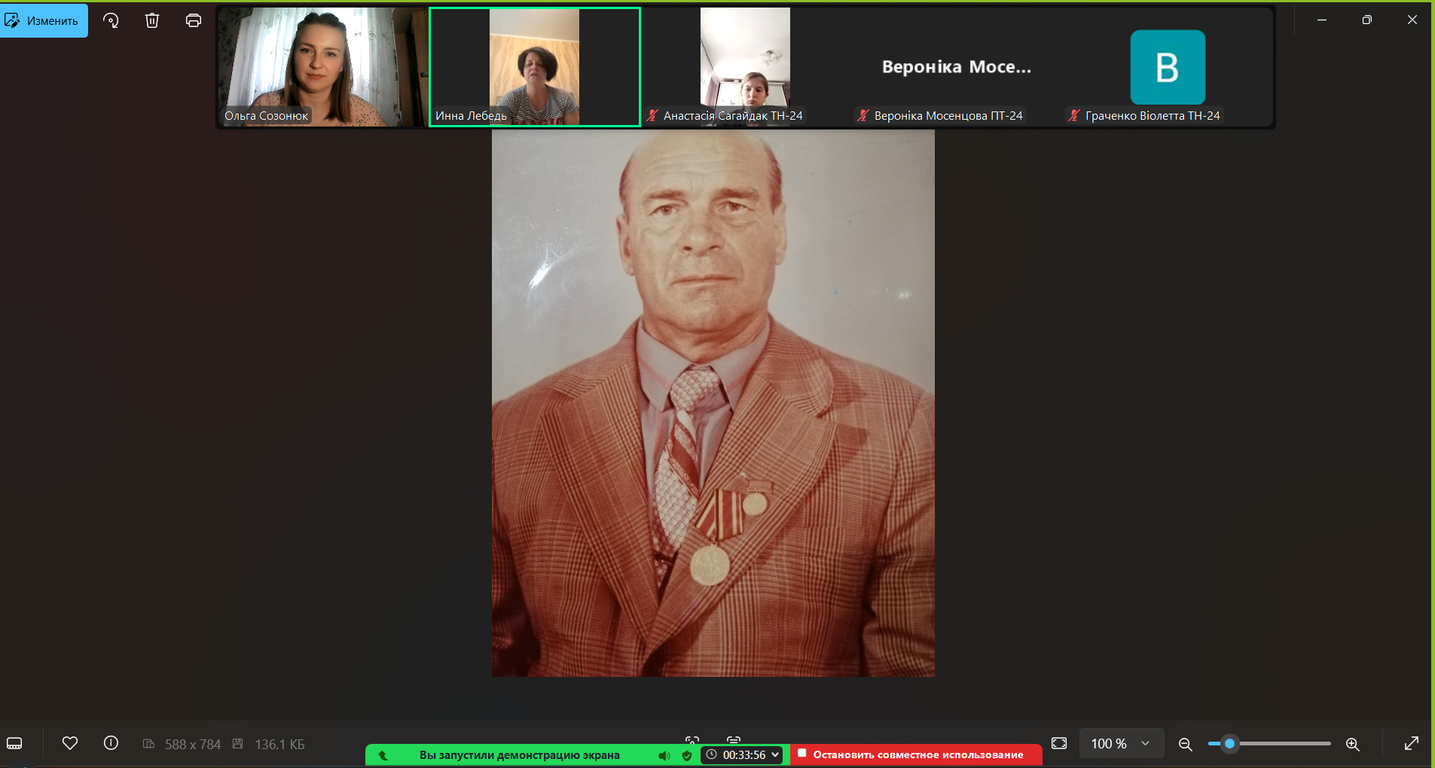
Task: Enter full screen with the expand arrows icon
Action: tap(1412, 744)
